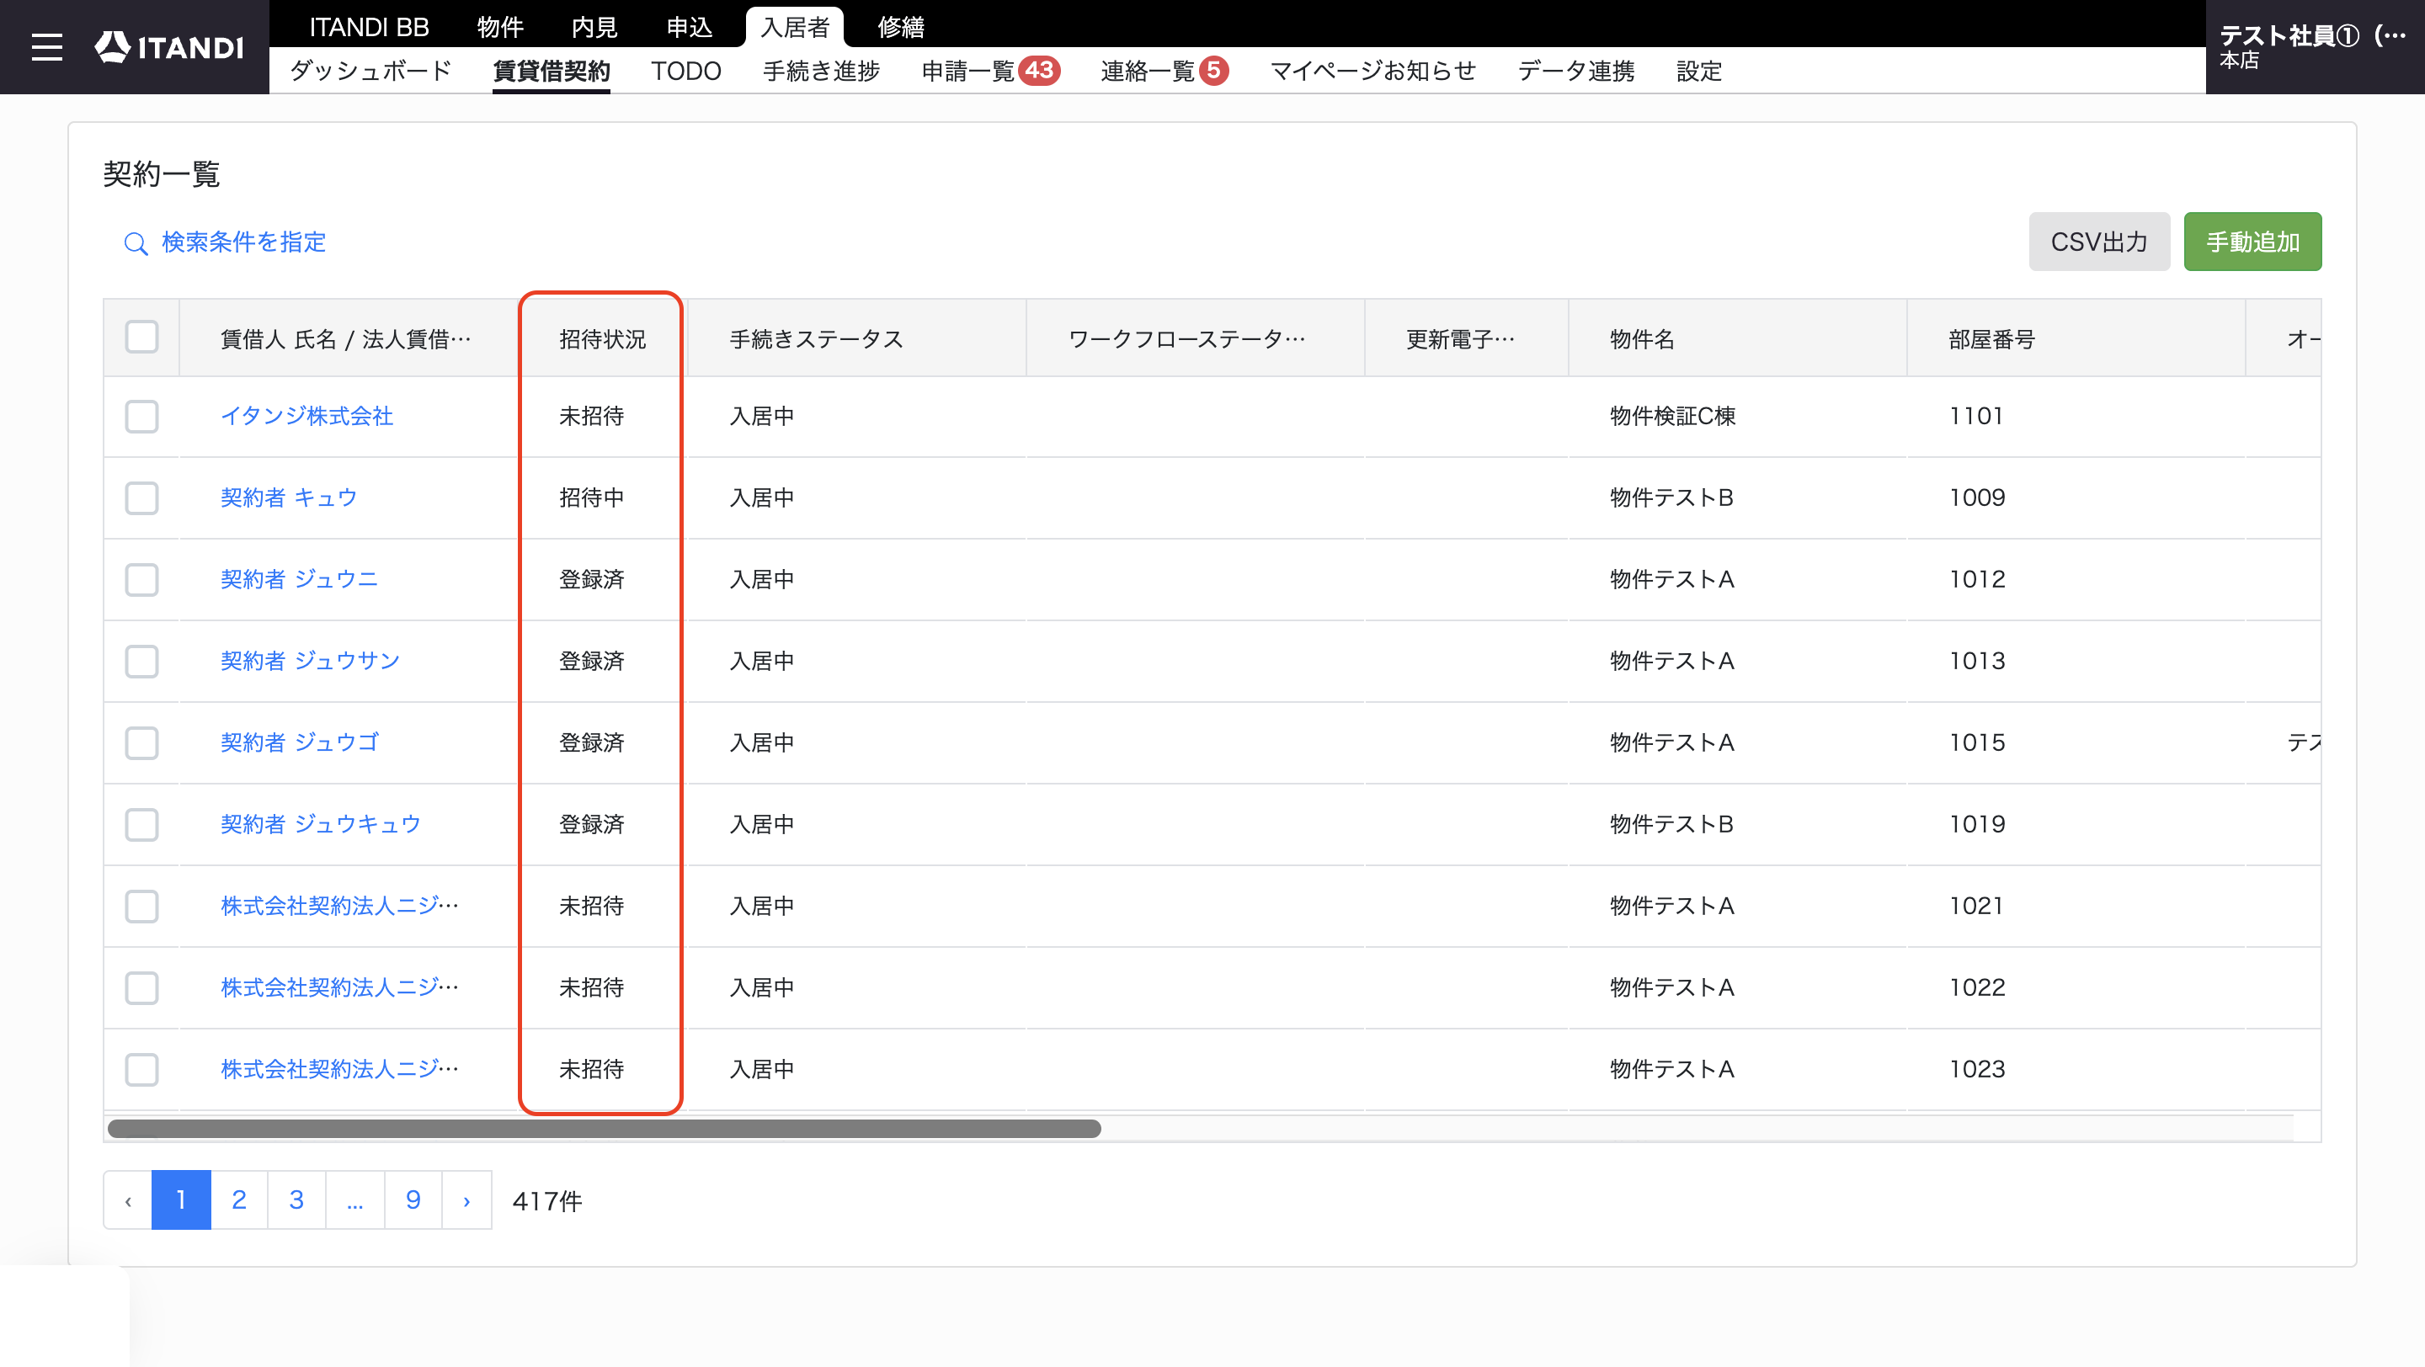Open the 手続き進捗 menu item
Image resolution: width=2425 pixels, height=1367 pixels.
[x=821, y=71]
